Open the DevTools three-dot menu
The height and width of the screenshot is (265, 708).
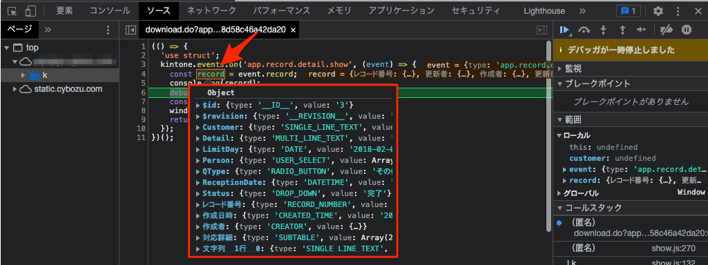coord(678,11)
